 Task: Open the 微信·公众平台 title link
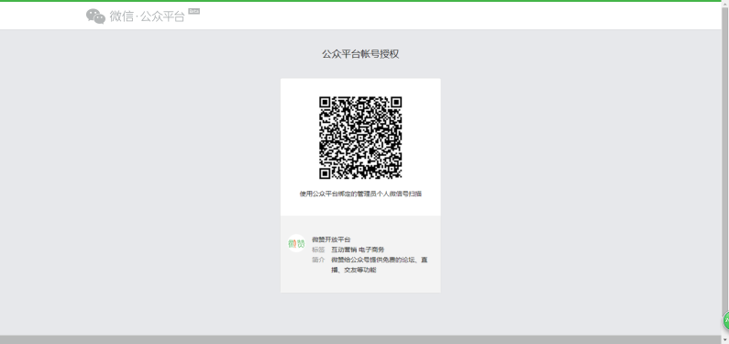(148, 17)
